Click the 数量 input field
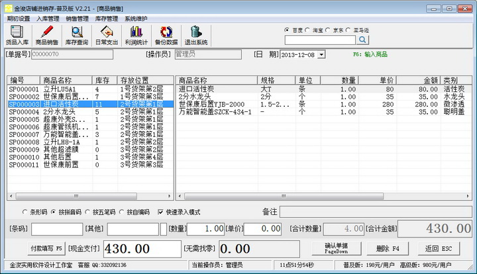The image size is (477, 274). click(205, 229)
